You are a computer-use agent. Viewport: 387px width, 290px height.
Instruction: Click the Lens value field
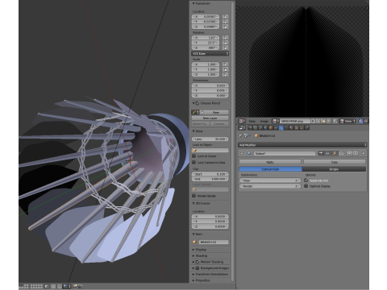(x=210, y=139)
